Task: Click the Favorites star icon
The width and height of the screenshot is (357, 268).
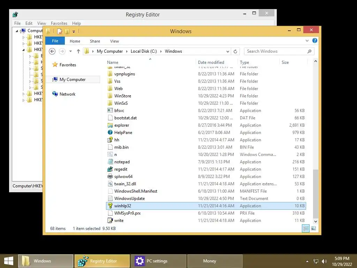Action: point(55,65)
